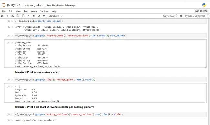Open in JupyterLab link
This screenshot has width=210, height=125.
click(170, 16)
